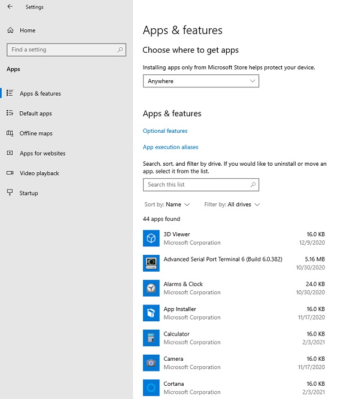The height and width of the screenshot is (399, 359).
Task: Click magnifier in Search this list box
Action: tap(253, 185)
